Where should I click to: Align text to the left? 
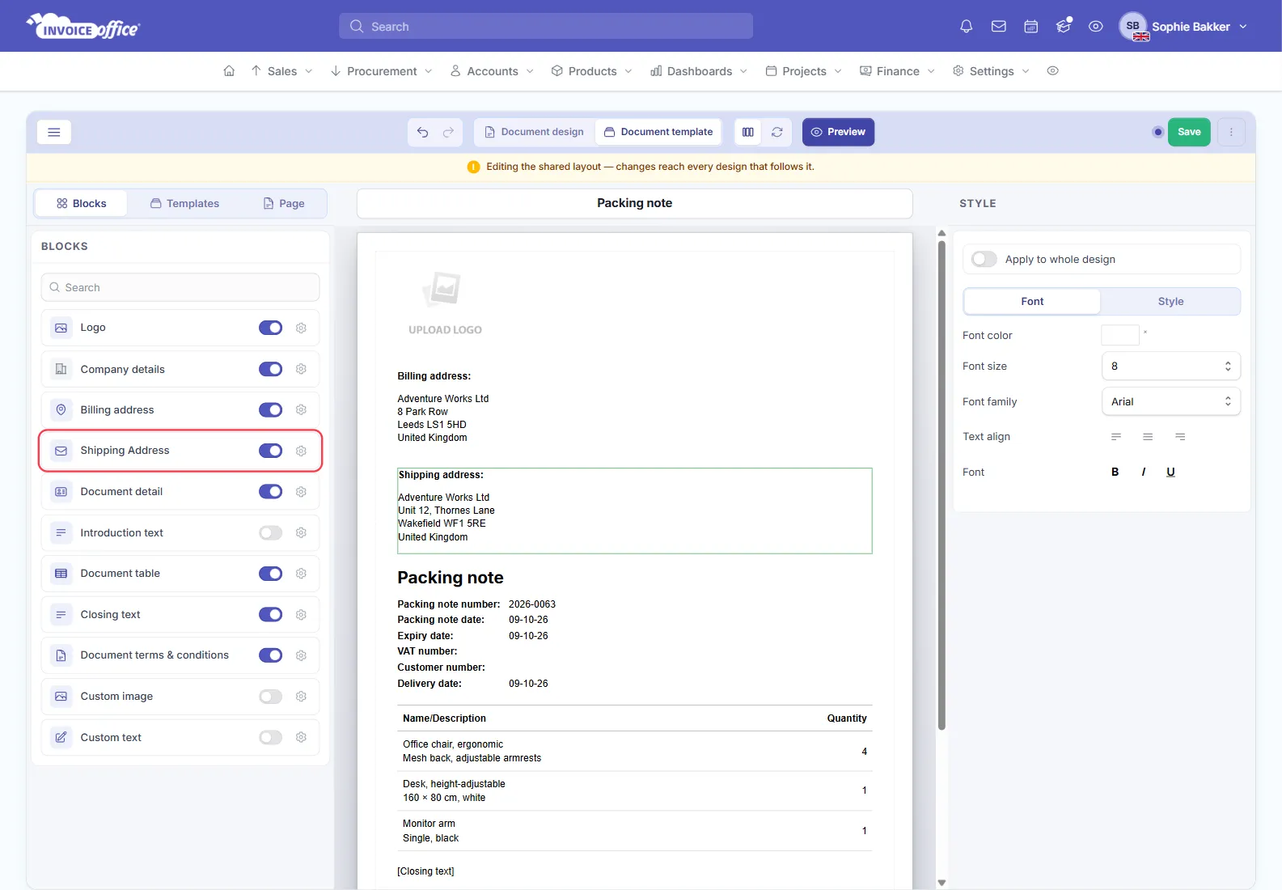(1116, 437)
